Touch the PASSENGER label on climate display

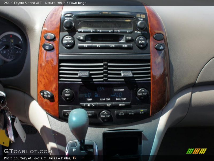119,90
